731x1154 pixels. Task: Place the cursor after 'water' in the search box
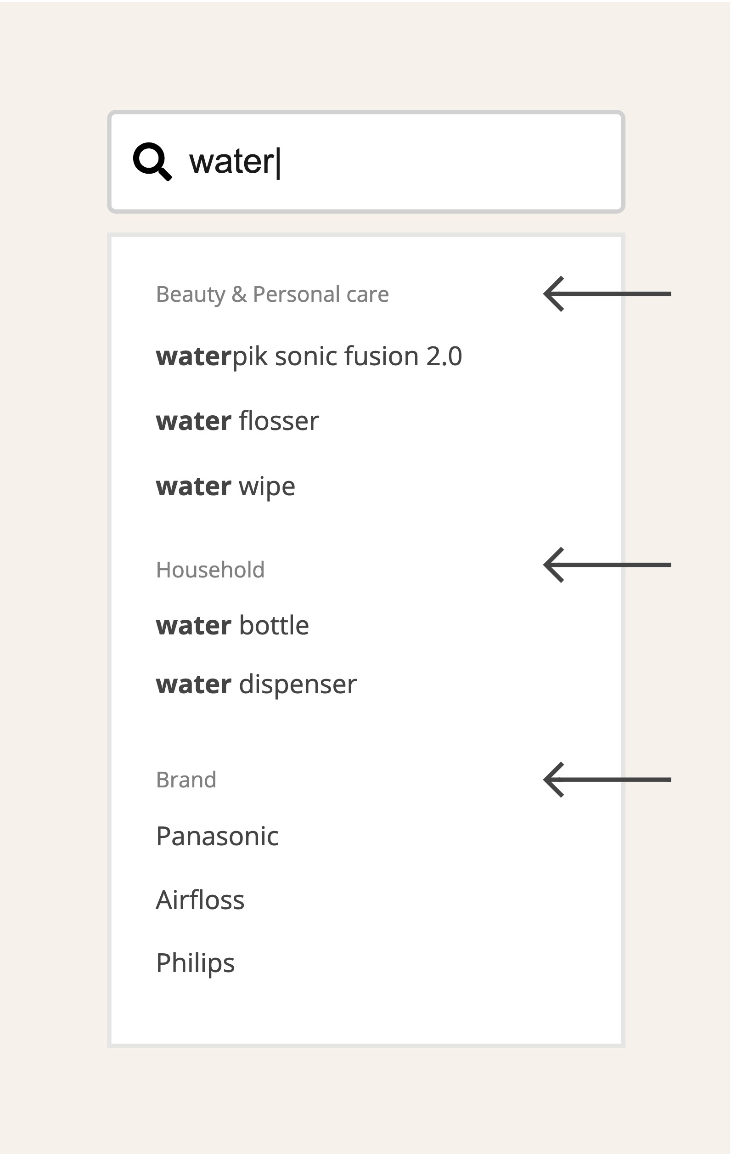coord(278,163)
